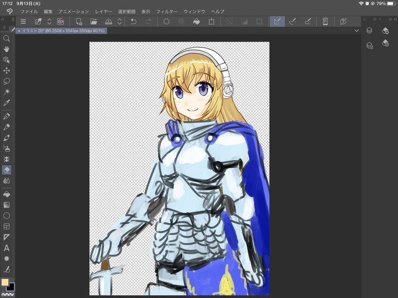Open the lower-right stacked material panel icon

385,43
